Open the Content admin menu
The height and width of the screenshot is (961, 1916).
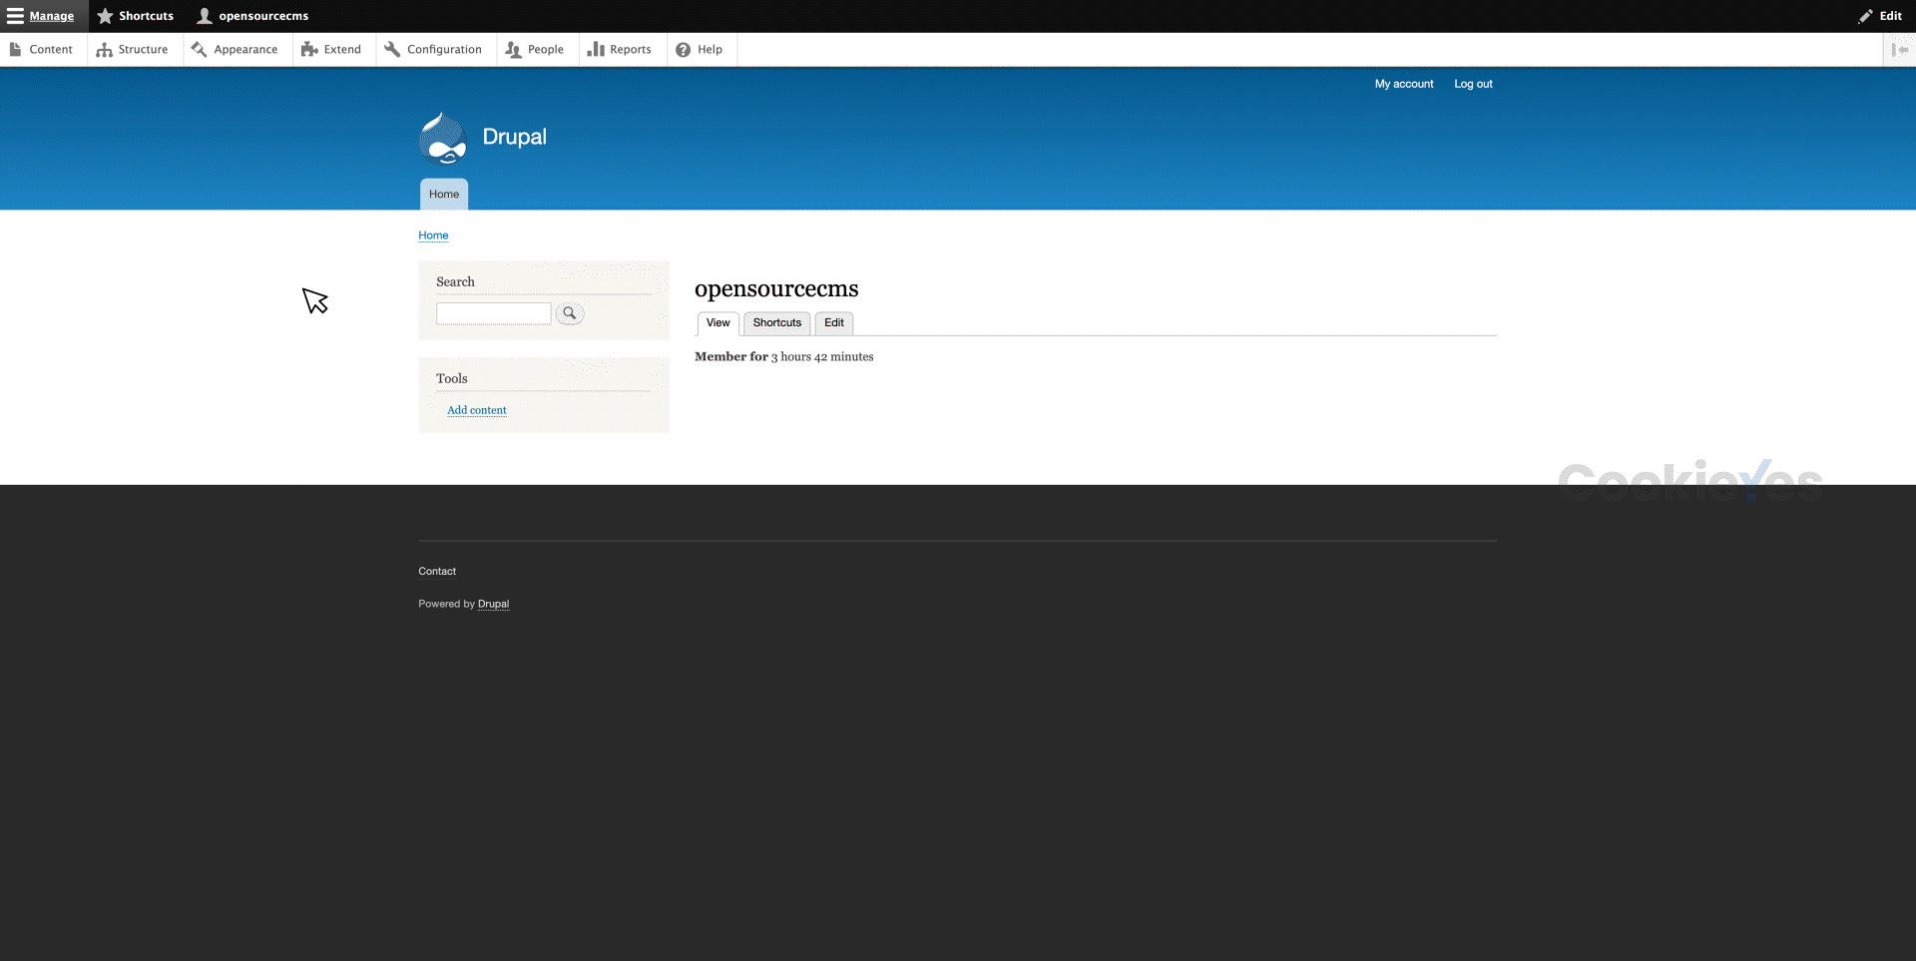tap(42, 49)
